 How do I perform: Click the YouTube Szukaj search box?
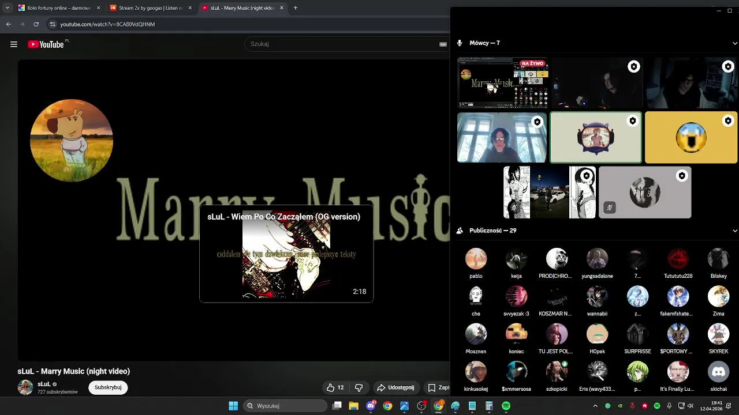pos(341,44)
